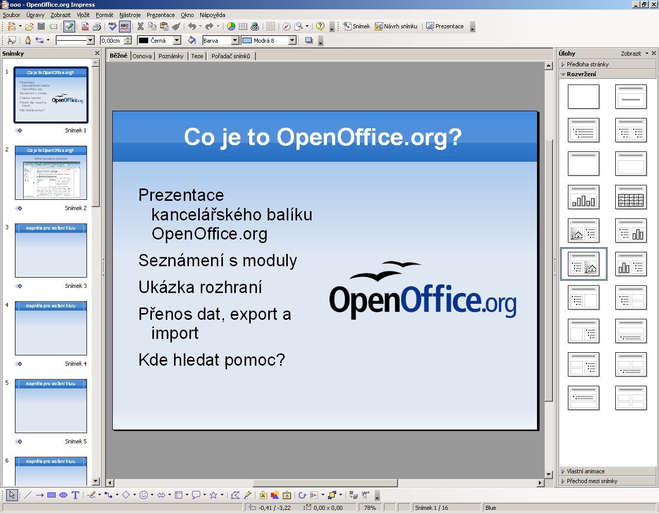Select the Line drawing tool
This screenshot has height=514, width=659.
(x=28, y=495)
